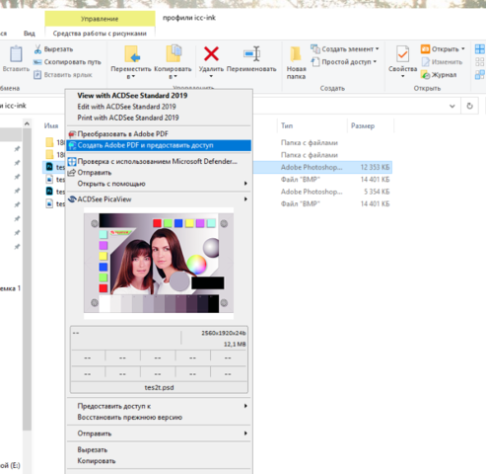Click the Copy to (Копировать в) icon
Image resolution: width=486 pixels, height=474 pixels.
coord(174,53)
